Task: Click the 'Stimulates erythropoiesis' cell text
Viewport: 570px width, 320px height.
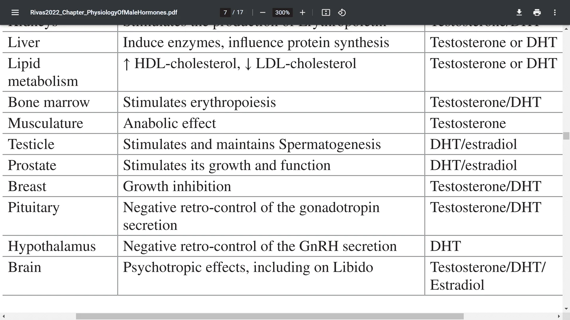Action: (x=199, y=102)
